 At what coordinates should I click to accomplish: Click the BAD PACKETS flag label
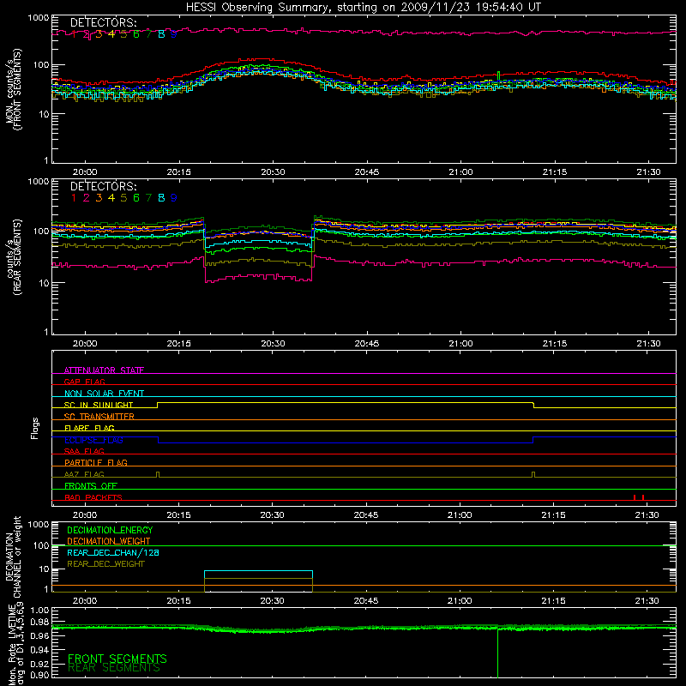(x=93, y=497)
